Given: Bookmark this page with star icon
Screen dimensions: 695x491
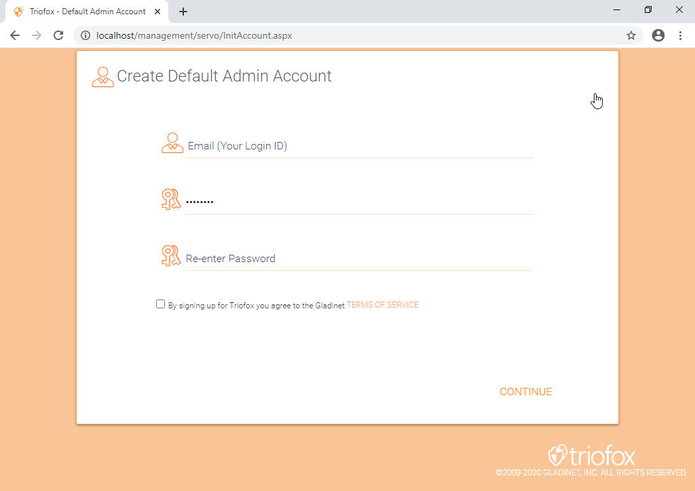Looking at the screenshot, I should (x=631, y=35).
